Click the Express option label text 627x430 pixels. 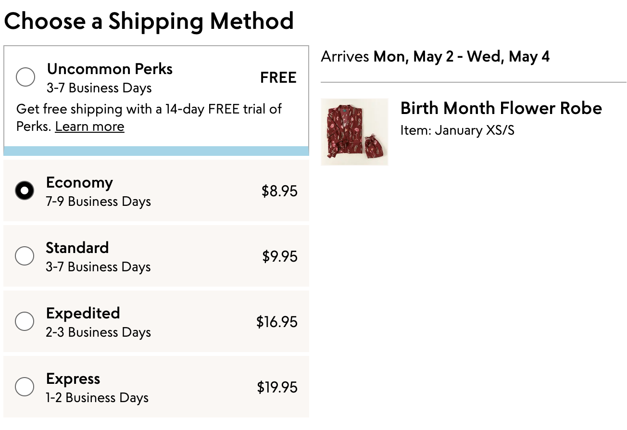click(73, 379)
